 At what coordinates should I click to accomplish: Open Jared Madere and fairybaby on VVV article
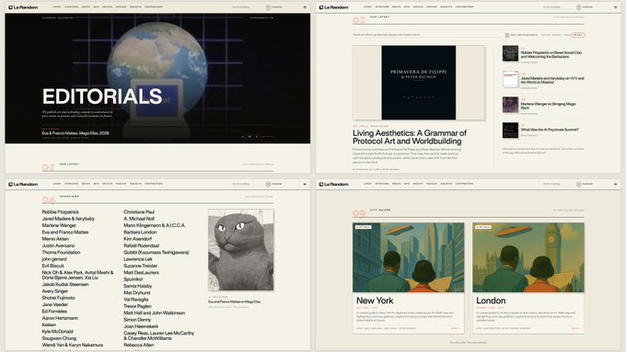[552, 80]
